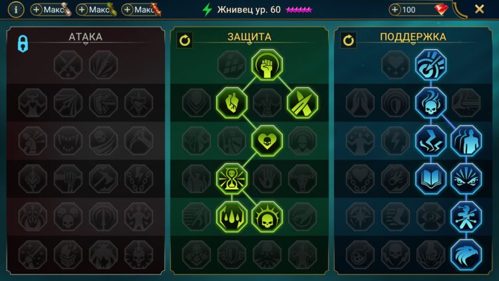This screenshot has width=499, height=281.
Task: Click the anatomical heart mastery icon
Action: [x=232, y=103]
